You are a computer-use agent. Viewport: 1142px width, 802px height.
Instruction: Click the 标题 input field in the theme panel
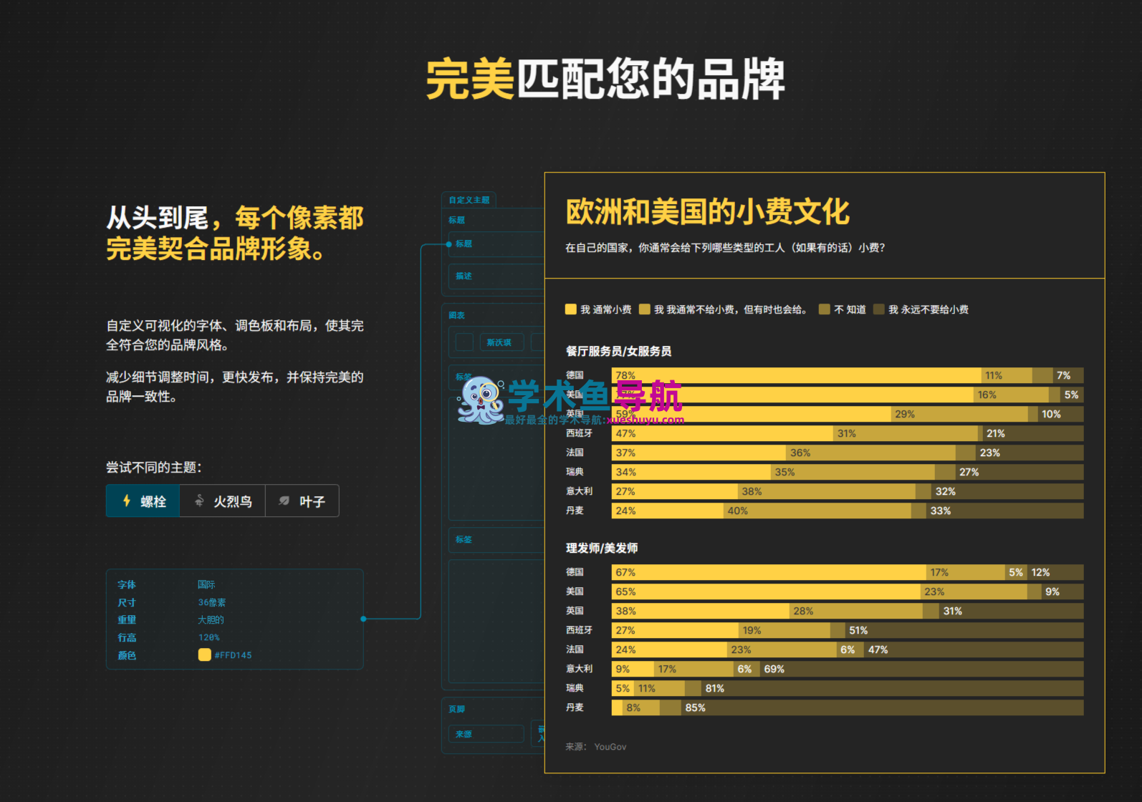[x=496, y=244]
